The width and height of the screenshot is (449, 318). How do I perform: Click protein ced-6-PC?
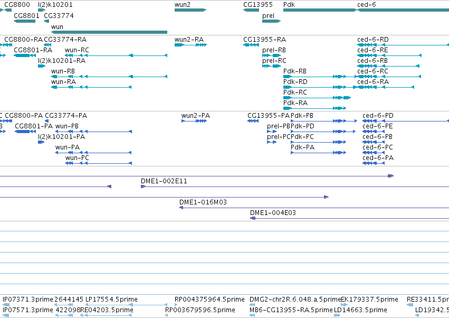[374, 153]
